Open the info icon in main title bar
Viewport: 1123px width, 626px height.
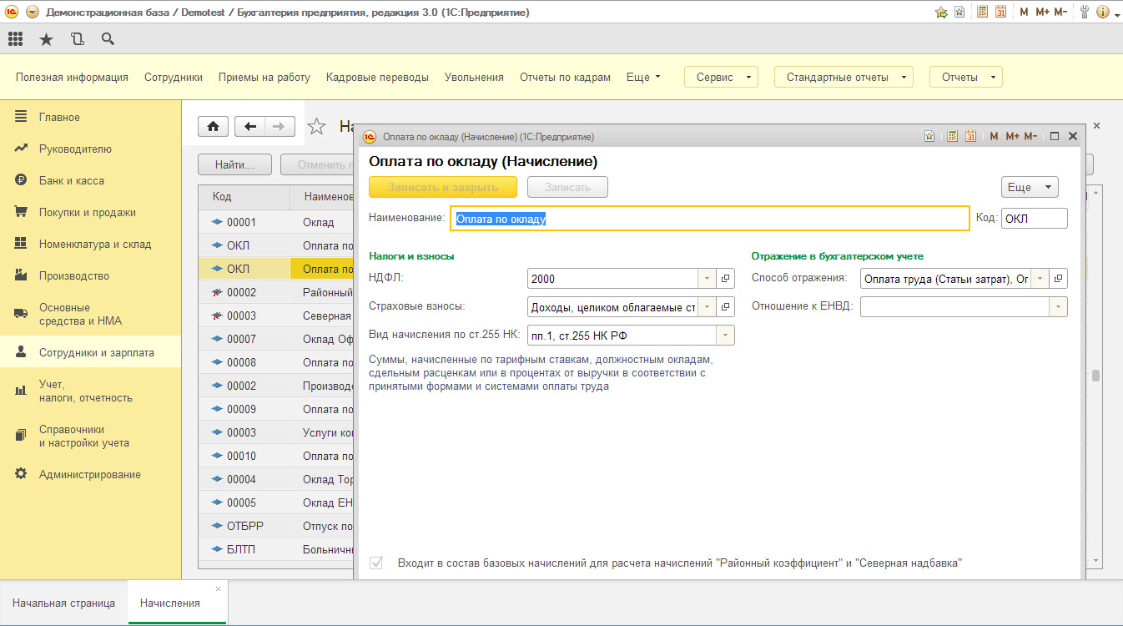(x=1103, y=12)
